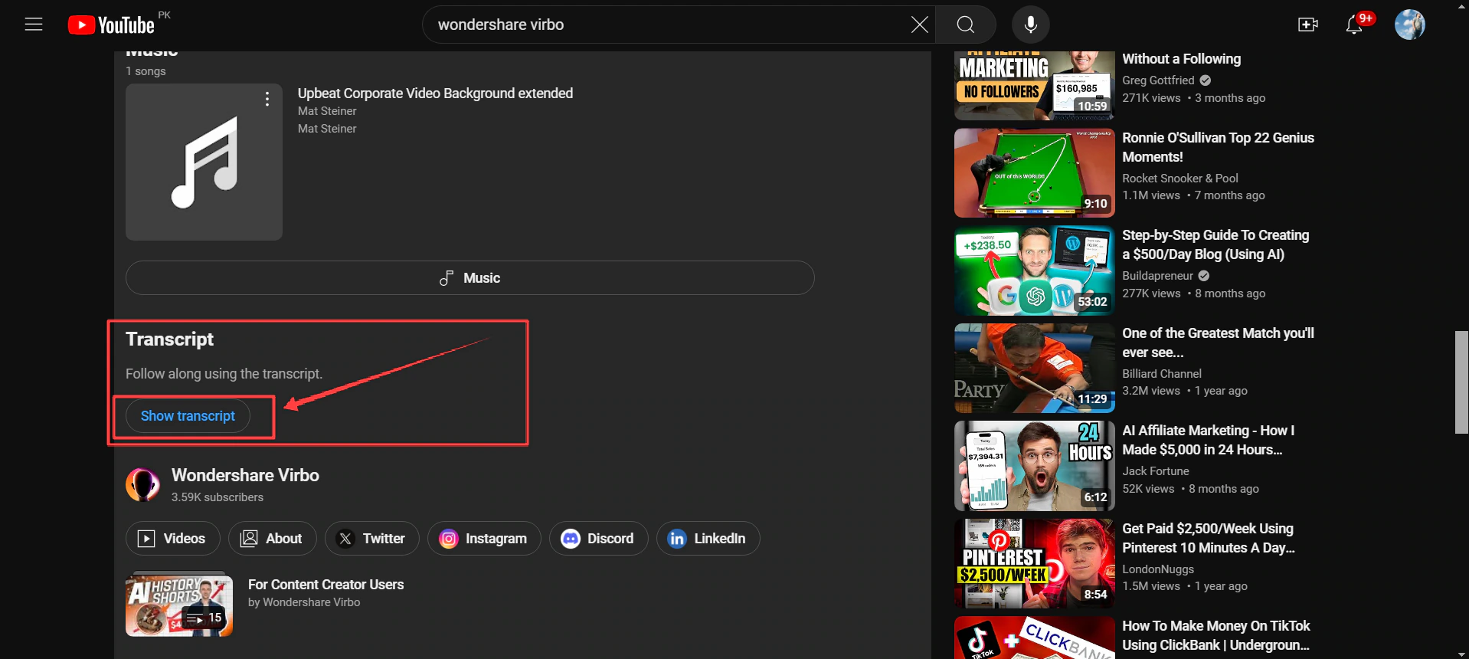Viewport: 1469px width, 659px height.
Task: Go to YouTube home logo
Action: 112,25
